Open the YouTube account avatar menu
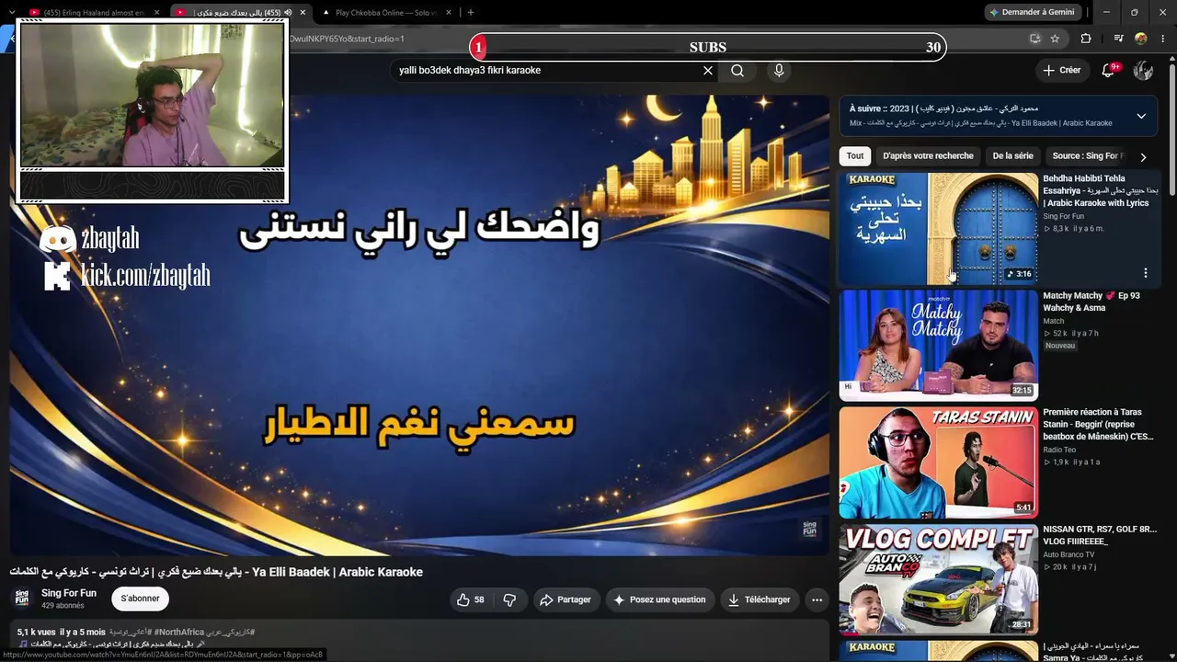Screen dimensions: 1177x662 (x=1144, y=71)
